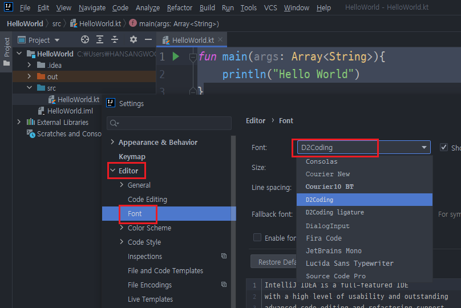Collapse the HelloWorld project root
This screenshot has height=308, width=461.
point(19,53)
